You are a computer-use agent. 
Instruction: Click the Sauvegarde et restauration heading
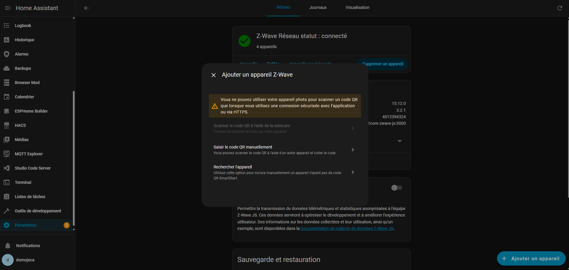[x=279, y=260]
